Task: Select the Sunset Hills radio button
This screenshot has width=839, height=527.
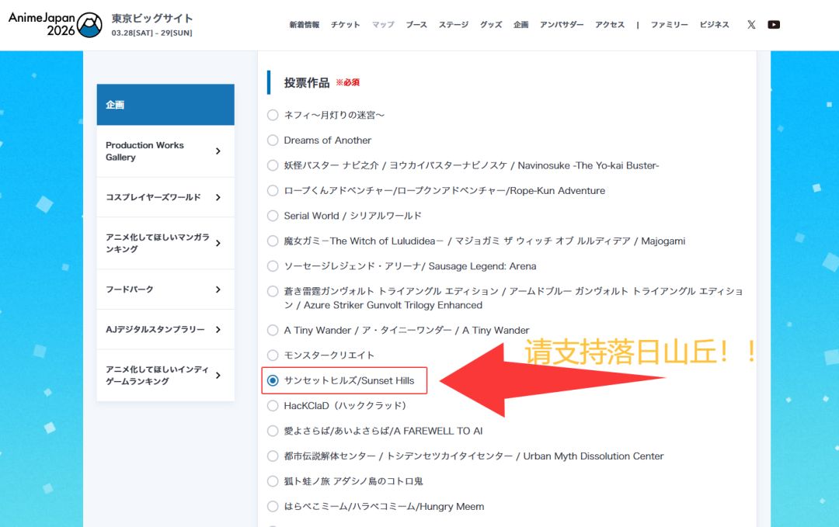Action: [x=273, y=380]
